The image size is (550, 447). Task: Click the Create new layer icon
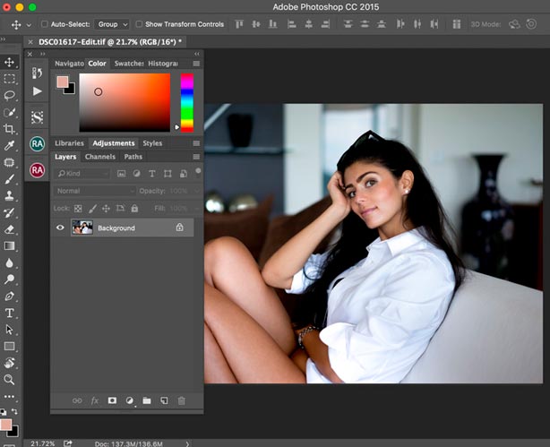point(163,400)
